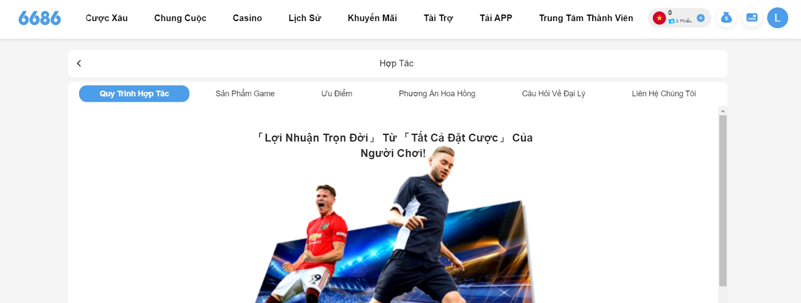Open the L profile avatar
The image size is (801, 303).
pyautogui.click(x=777, y=18)
